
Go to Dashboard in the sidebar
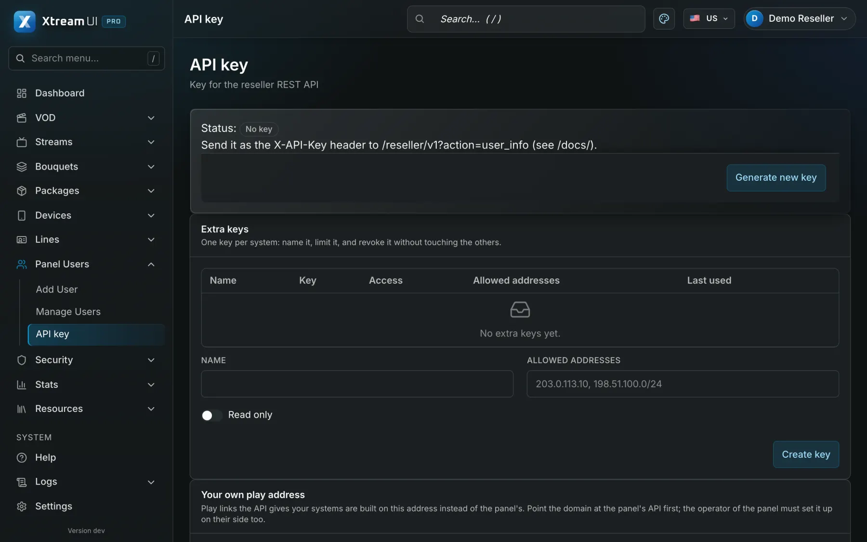coord(87,93)
